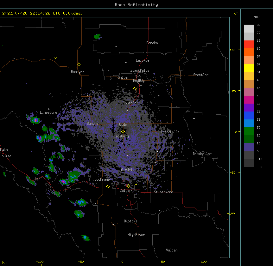Click the white plus marker west of Drumheller
This screenshot has width=273, height=266.
coord(194,118)
